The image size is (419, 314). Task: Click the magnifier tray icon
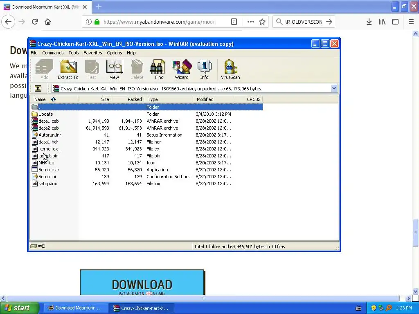point(389,308)
